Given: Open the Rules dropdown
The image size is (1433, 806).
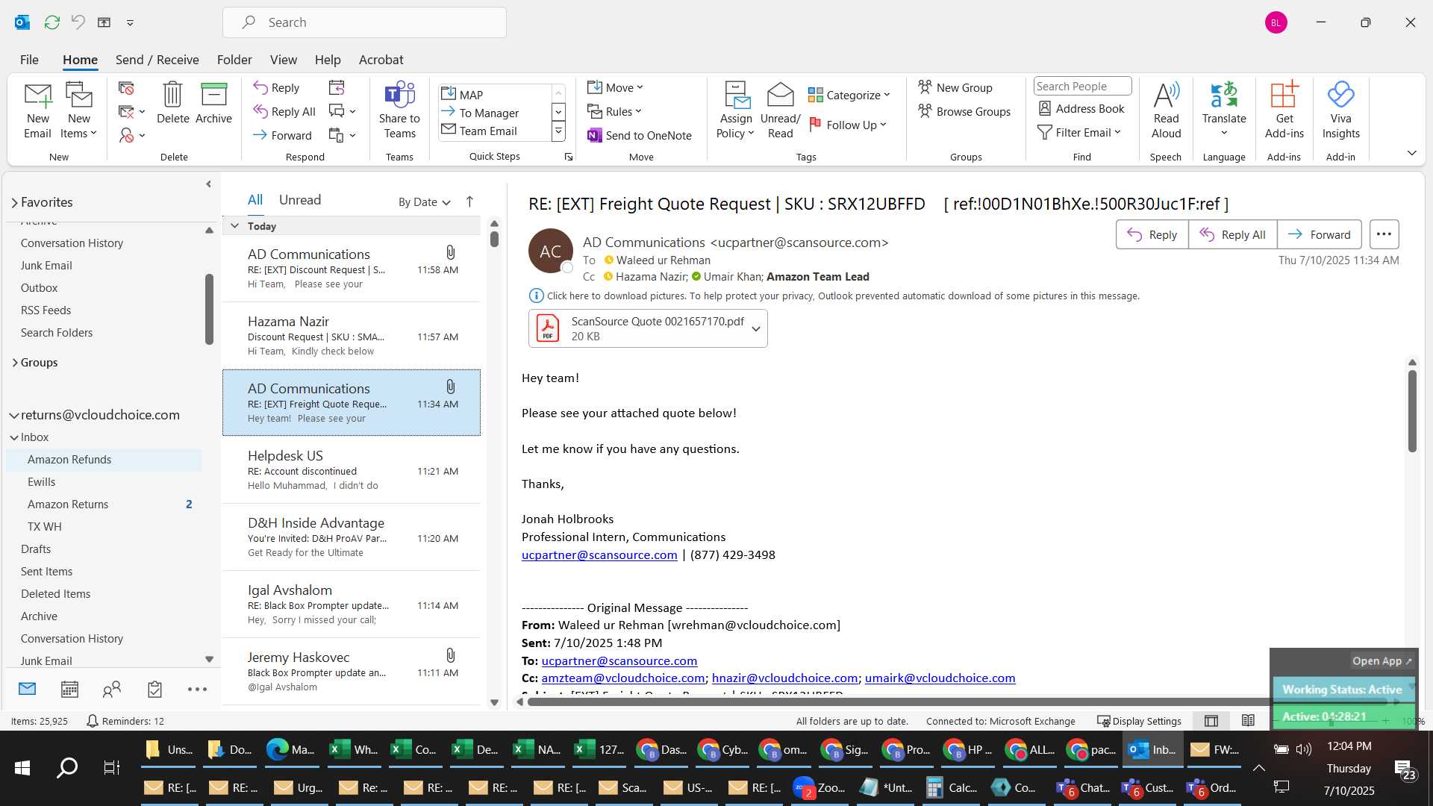Looking at the screenshot, I should coord(614,111).
